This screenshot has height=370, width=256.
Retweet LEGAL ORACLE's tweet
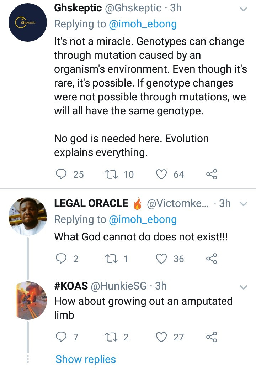click(x=108, y=259)
